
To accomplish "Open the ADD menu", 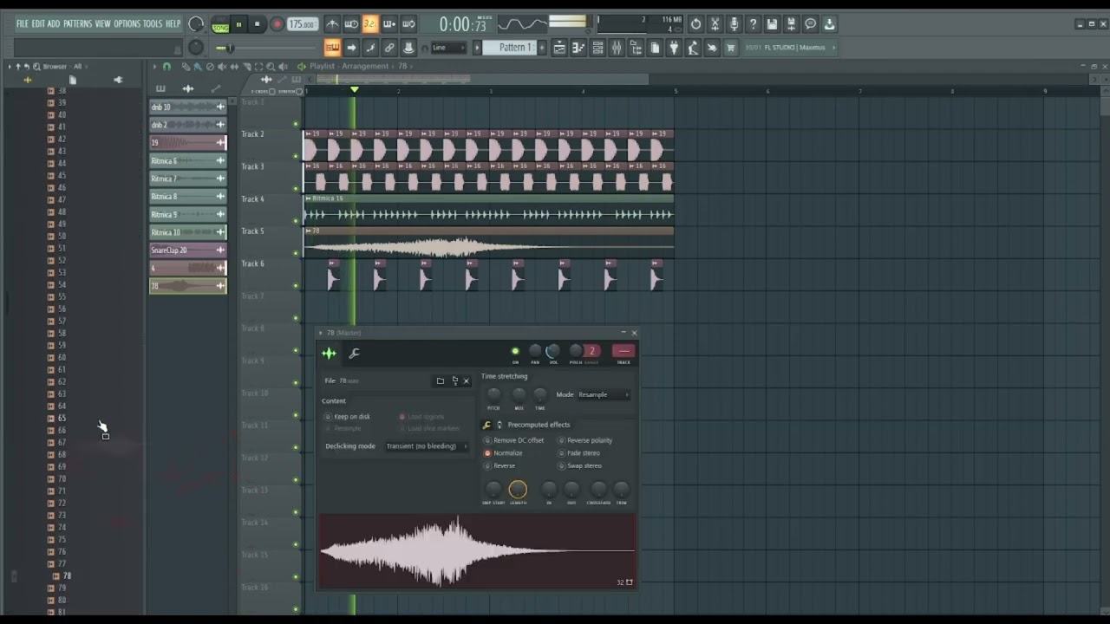I will click(54, 23).
